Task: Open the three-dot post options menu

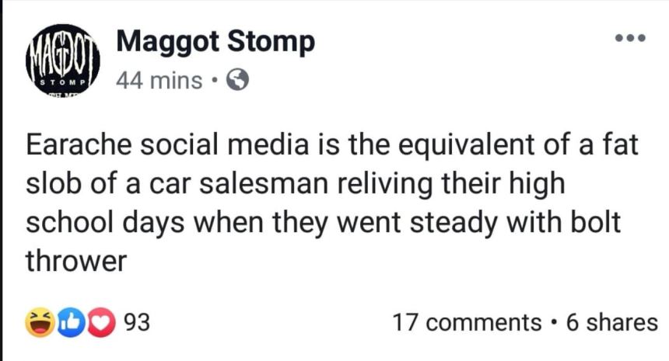Action: point(630,37)
